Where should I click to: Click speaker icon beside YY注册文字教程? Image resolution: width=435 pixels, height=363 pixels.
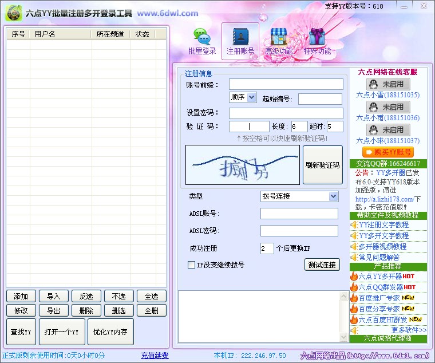(354, 224)
